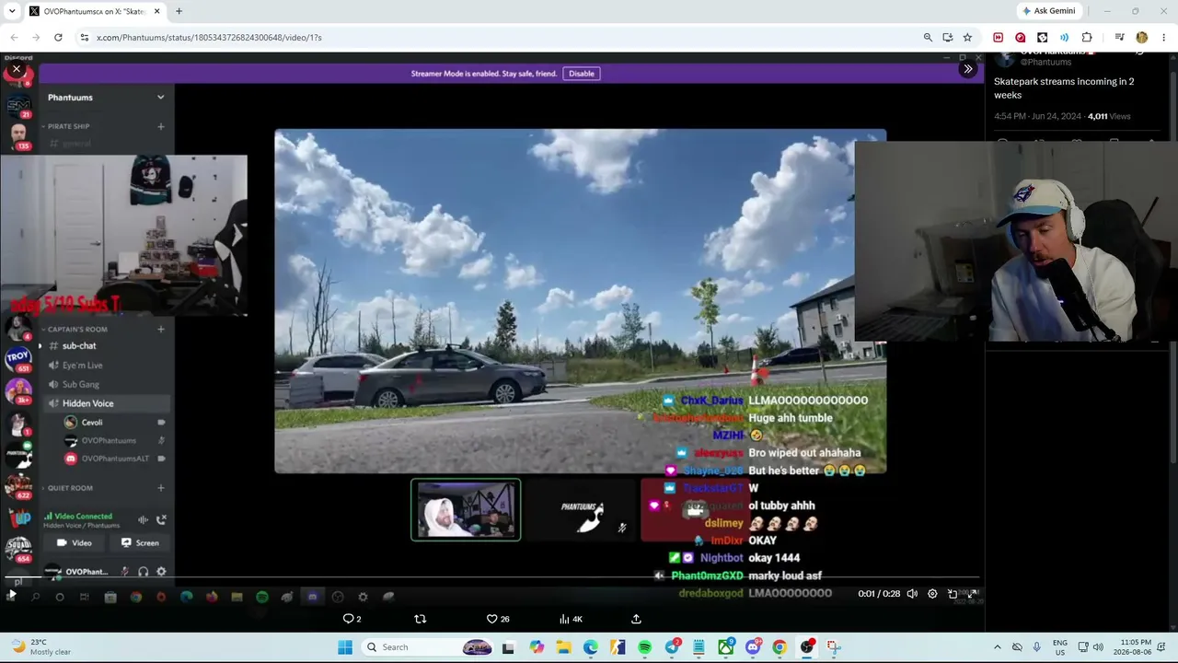Open Telegram from the taskbar

[x=672, y=647]
